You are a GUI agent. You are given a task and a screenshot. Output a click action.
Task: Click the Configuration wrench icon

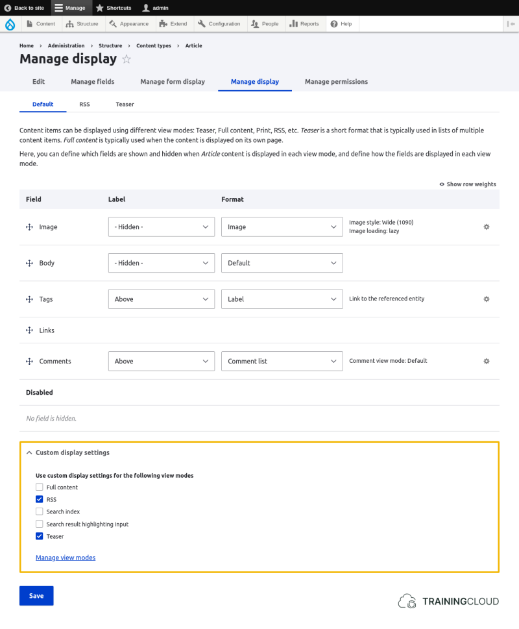point(202,23)
